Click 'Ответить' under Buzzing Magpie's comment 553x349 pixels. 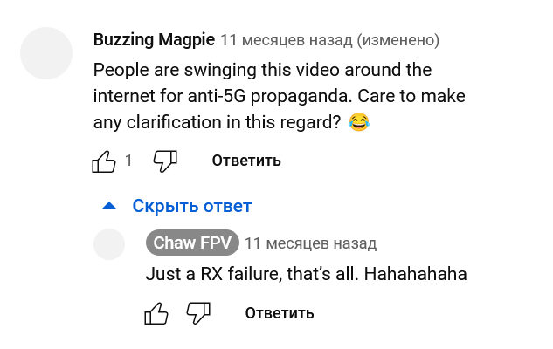pos(246,161)
